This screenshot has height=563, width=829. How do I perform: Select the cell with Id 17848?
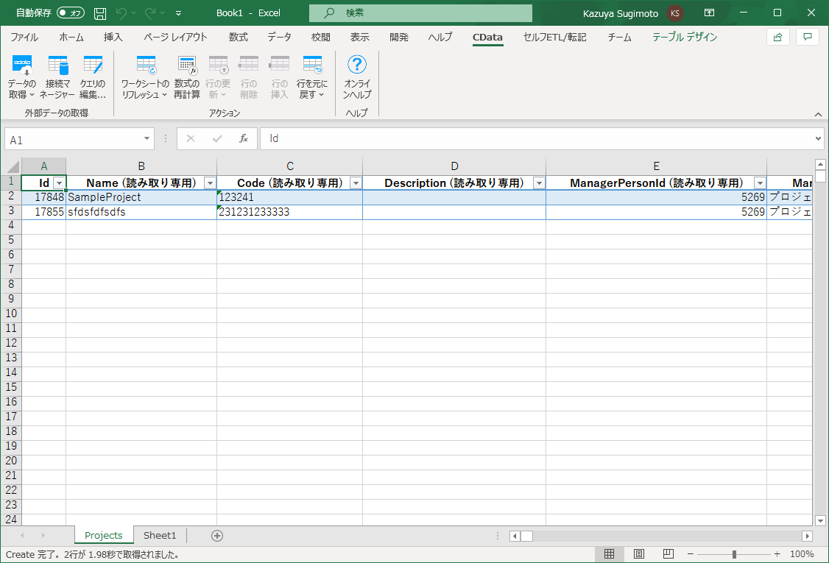(x=44, y=197)
